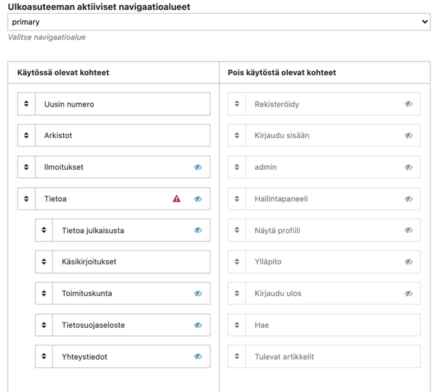This screenshot has width=438, height=392.
Task: Toggle the crossed eye icon on Kirjaudu sisään
Action: click(x=409, y=135)
